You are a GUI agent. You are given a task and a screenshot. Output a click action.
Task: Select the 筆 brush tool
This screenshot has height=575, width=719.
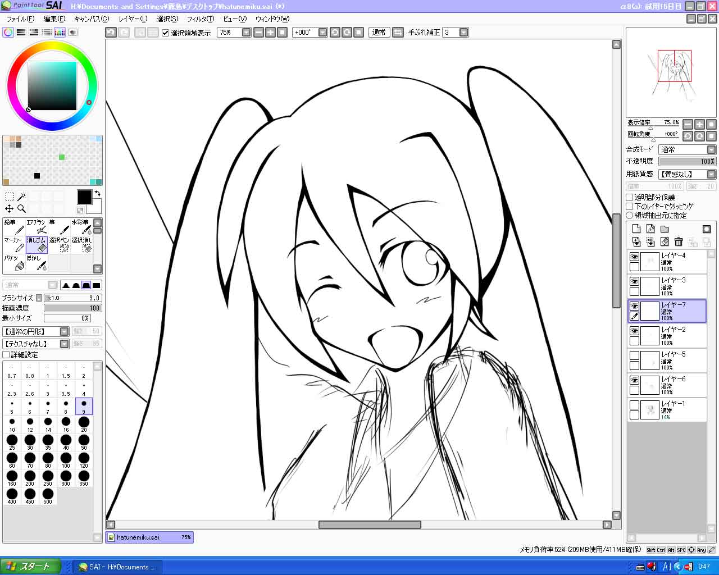click(x=59, y=227)
